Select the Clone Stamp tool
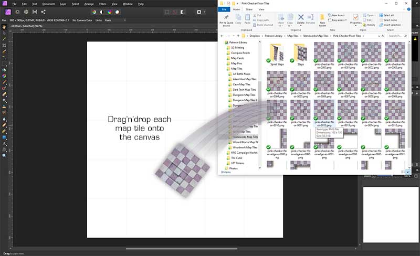This screenshot has height=256, width=420. [4, 106]
